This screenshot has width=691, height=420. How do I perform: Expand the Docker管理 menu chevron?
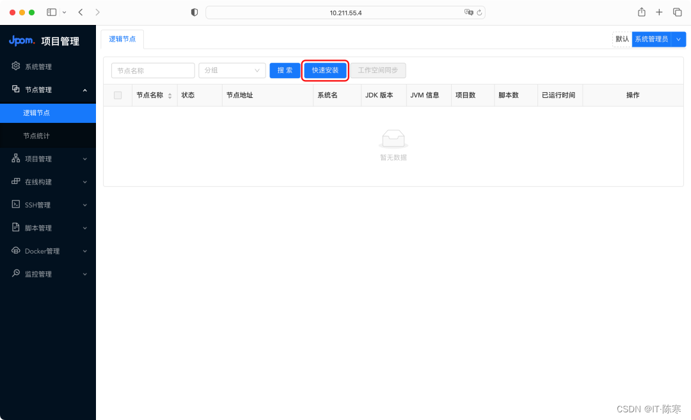pyautogui.click(x=85, y=251)
